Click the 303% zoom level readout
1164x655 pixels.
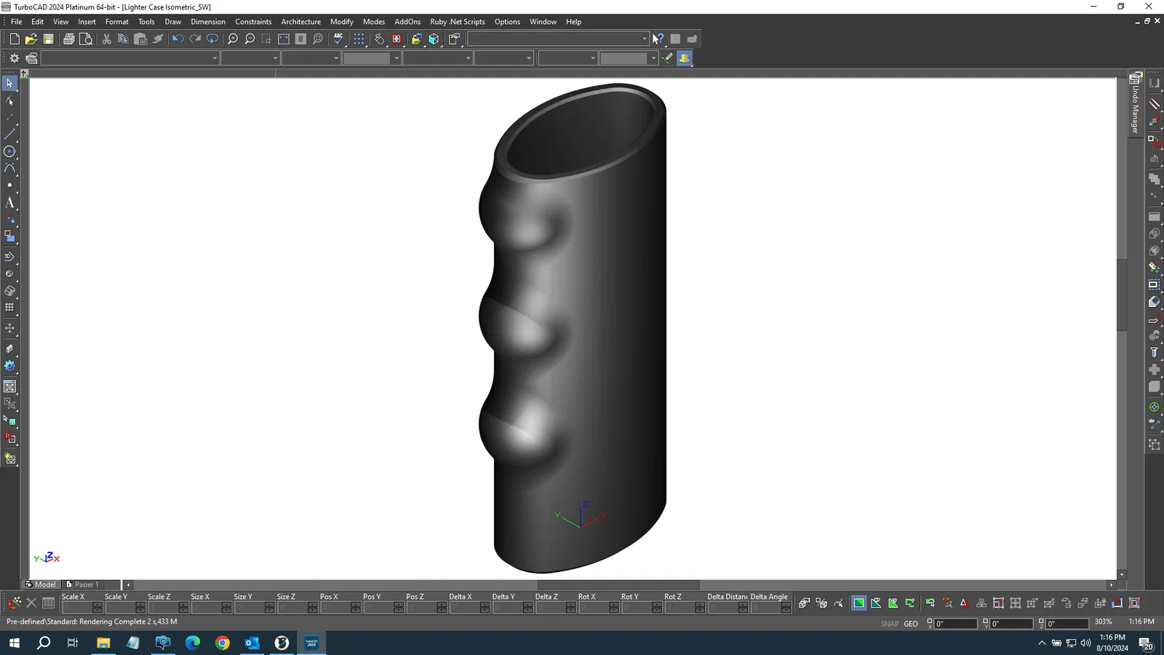click(1103, 622)
